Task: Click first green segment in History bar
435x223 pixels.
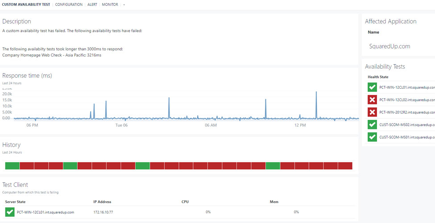Action: tap(12, 166)
